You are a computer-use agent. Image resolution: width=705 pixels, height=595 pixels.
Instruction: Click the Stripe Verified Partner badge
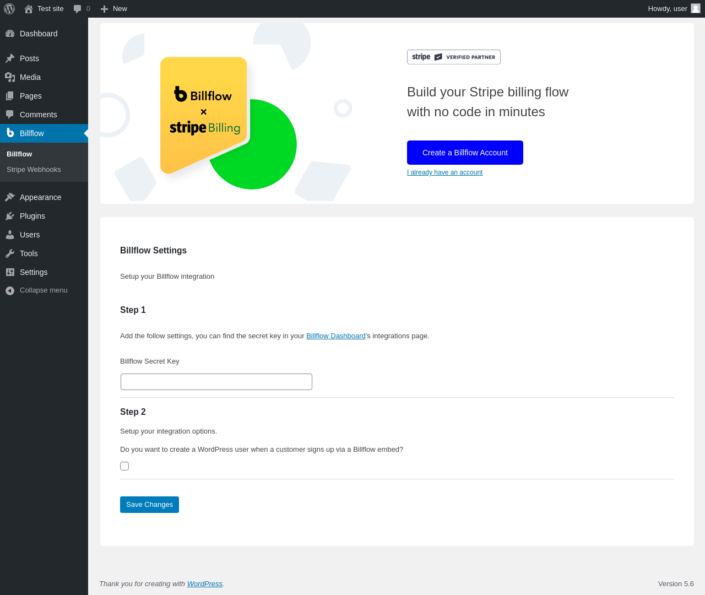click(x=454, y=57)
